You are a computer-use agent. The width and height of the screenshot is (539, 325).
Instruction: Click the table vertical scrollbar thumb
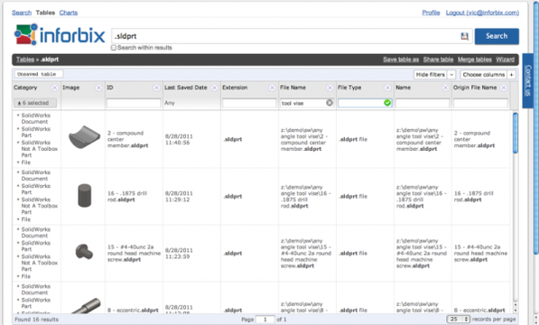pos(515,133)
